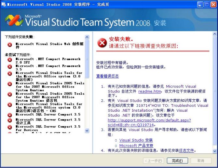This screenshot has height=168, width=218.
Task: Click error icon for .NET Compact Framework 3.5
Action: (10, 67)
